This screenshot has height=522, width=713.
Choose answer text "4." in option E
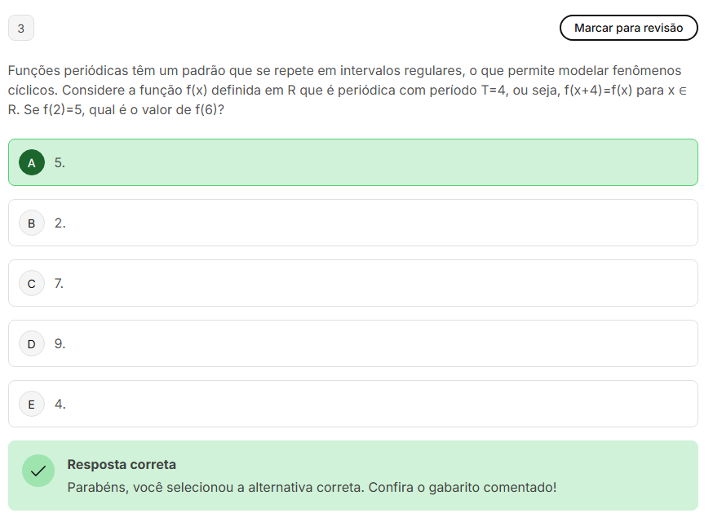[x=60, y=404]
